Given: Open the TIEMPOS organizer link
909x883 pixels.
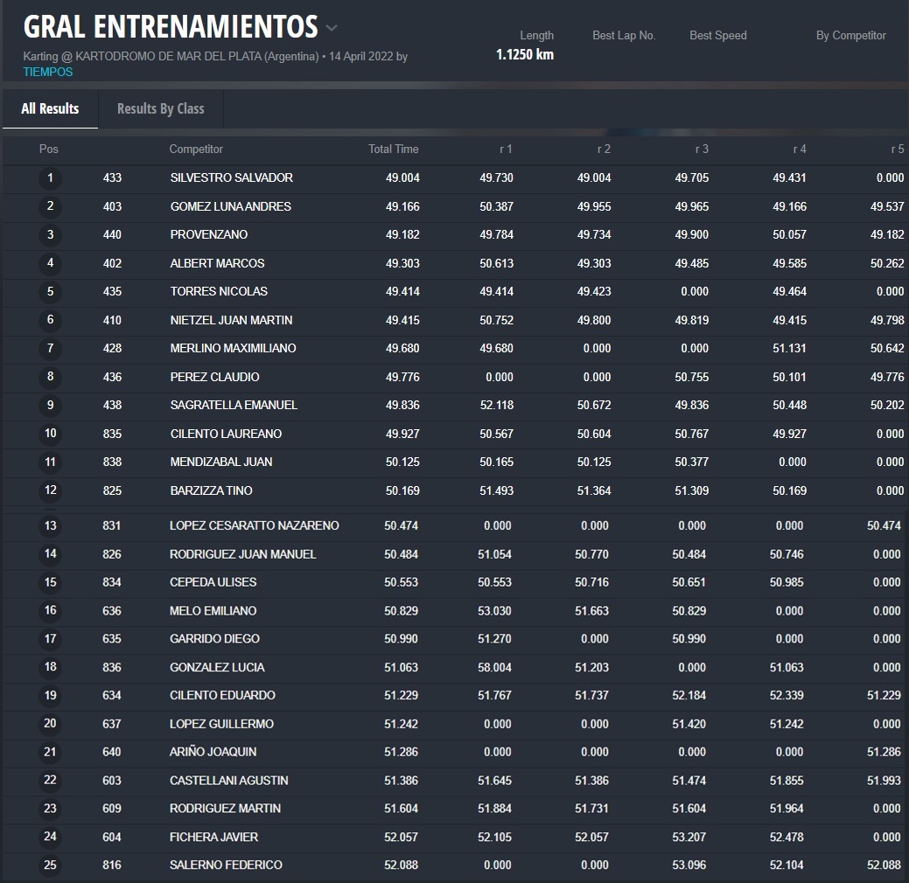Looking at the screenshot, I should click(48, 72).
